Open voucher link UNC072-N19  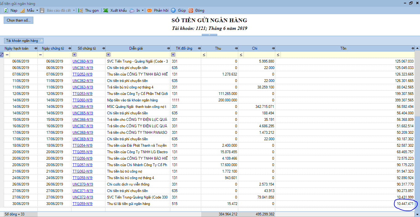tap(83, 197)
